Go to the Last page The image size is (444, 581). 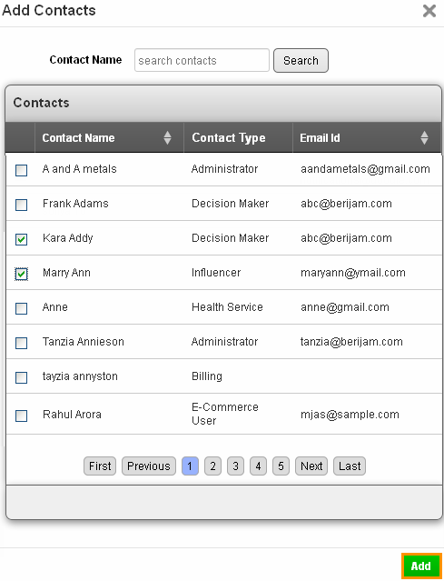click(350, 466)
